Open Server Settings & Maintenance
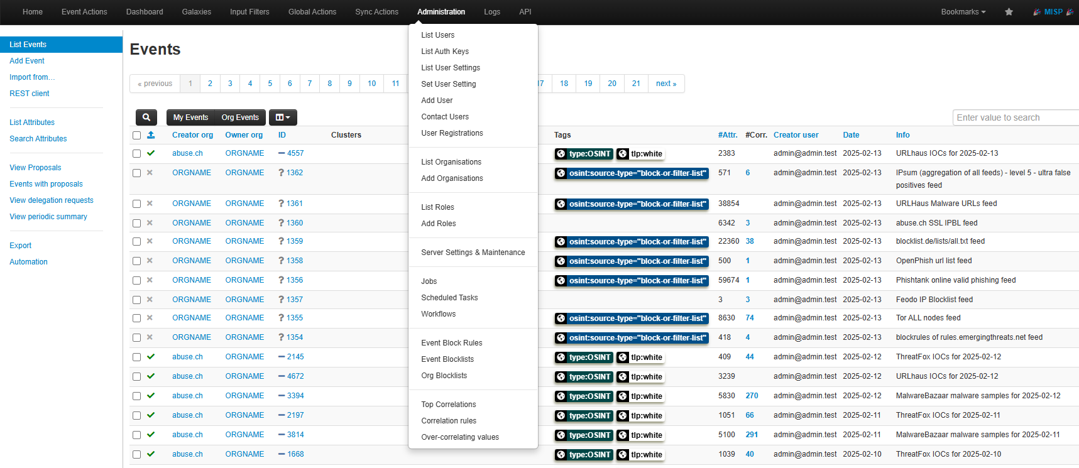1079x468 pixels. pyautogui.click(x=473, y=253)
